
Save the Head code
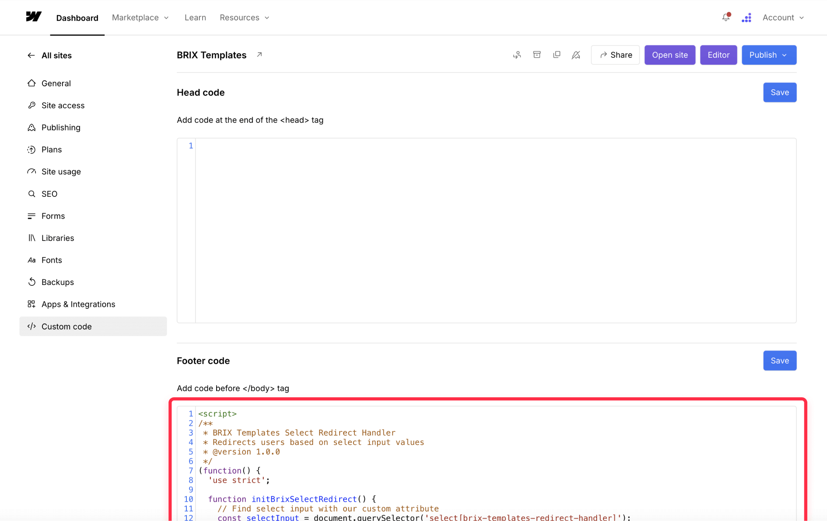780,92
